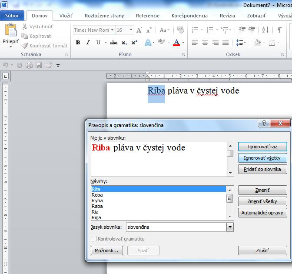Click the Automatické opravy button

coord(262,213)
